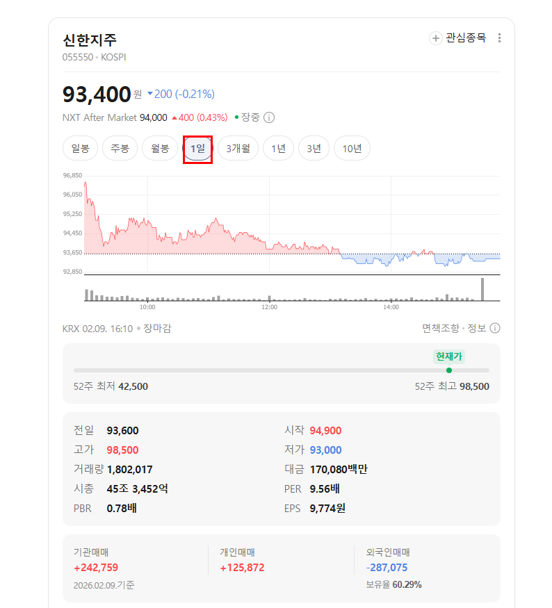Image resolution: width=552 pixels, height=608 pixels.
Task: Select the 1일 period tab
Action: (x=198, y=149)
